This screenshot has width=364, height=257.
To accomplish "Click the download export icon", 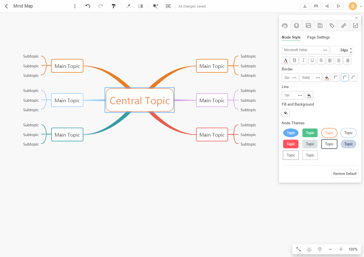I will 304,6.
